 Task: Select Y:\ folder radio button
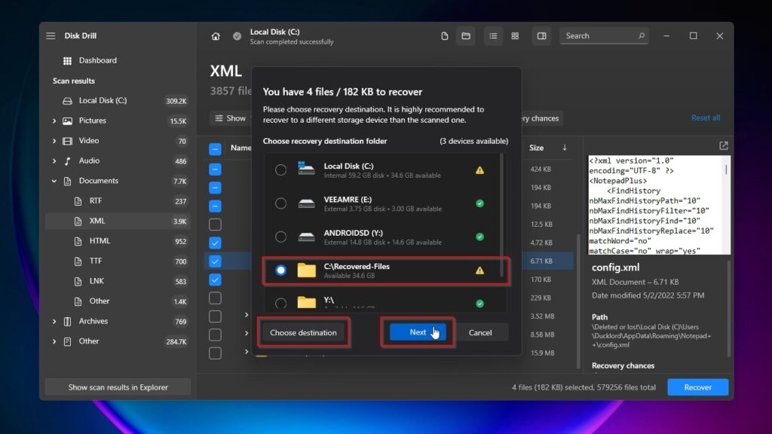coord(280,303)
